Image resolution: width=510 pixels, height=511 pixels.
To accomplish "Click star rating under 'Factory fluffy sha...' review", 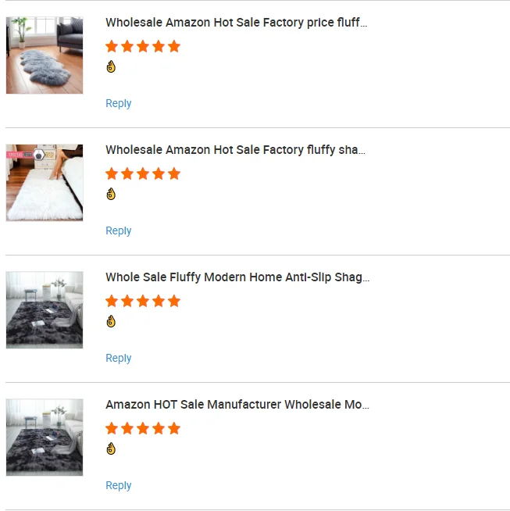I will coord(143,174).
